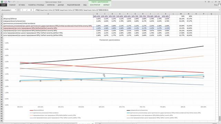The height and width of the screenshot is (124, 221).
Task: Open the ФАЙЛ (File) tab
Action: point(3,5)
